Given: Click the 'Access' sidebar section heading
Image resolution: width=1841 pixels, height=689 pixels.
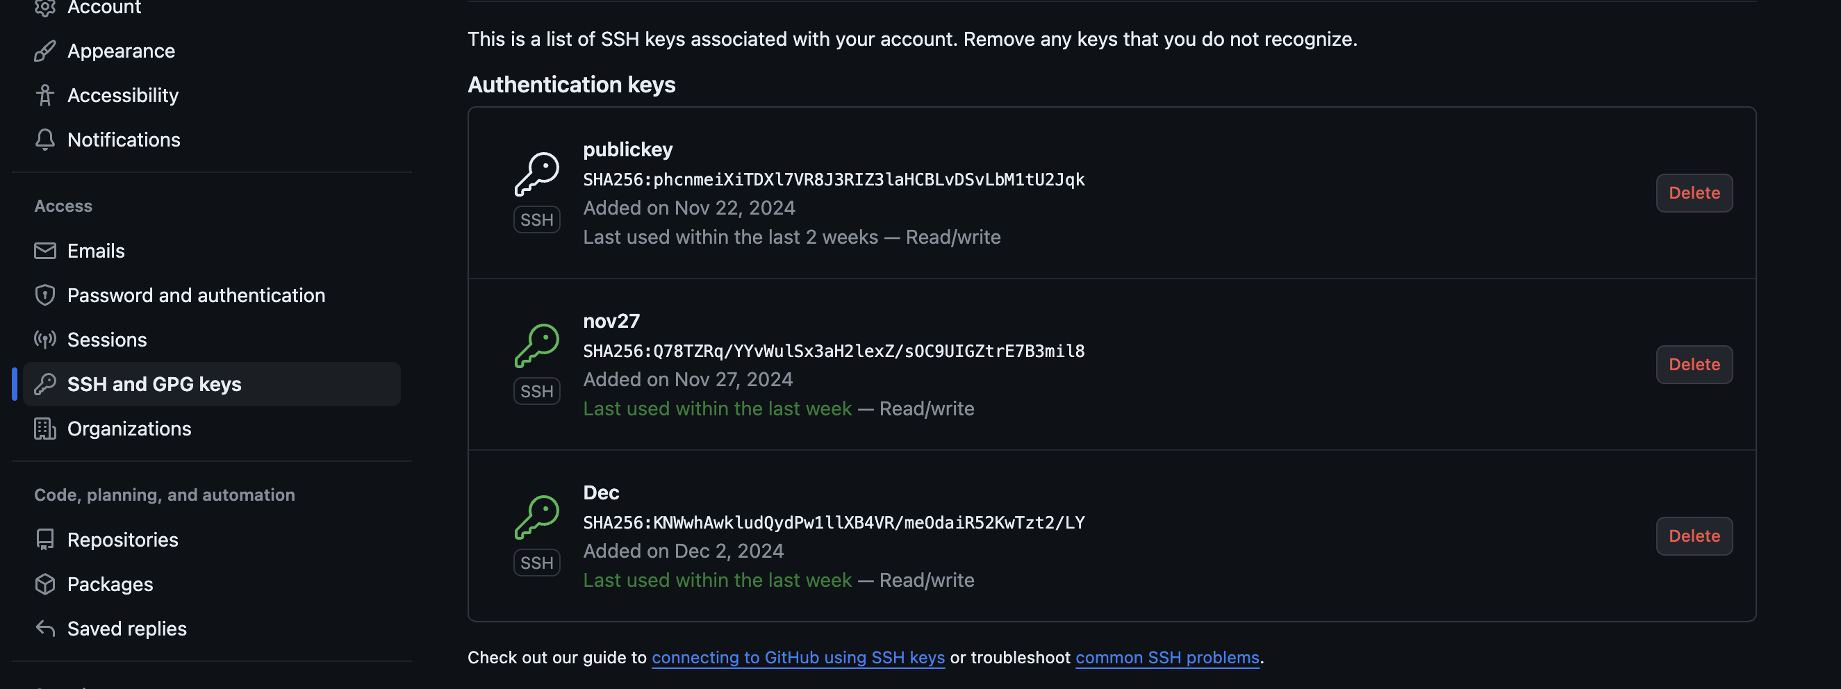Looking at the screenshot, I should click(63, 206).
